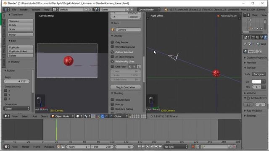Click the timeline preview range clock icon
The image size is (269, 151).
pos(59,146)
